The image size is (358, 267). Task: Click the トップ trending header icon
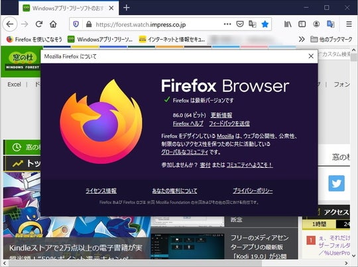tap(18, 163)
